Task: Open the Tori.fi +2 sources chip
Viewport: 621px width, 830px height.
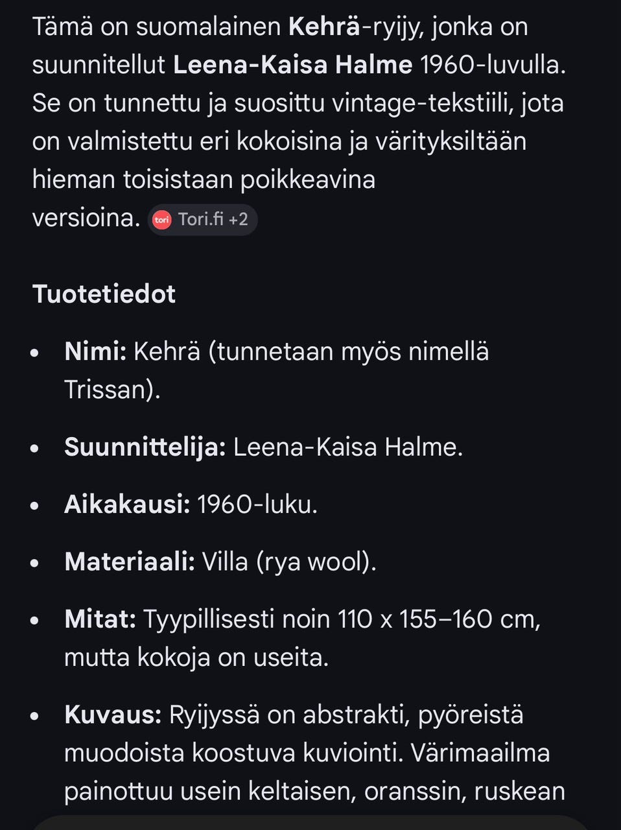Action: 202,220
